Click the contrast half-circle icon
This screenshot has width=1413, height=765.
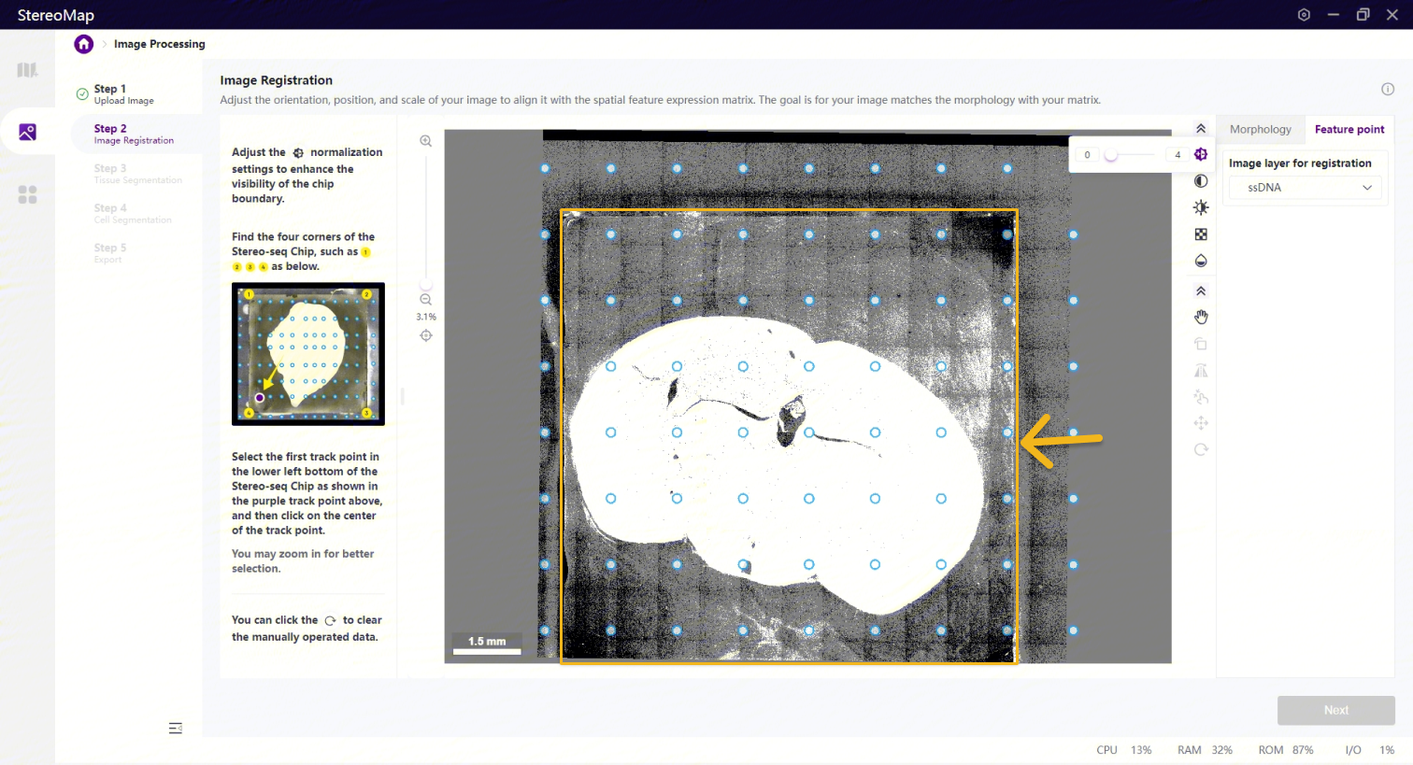click(1201, 181)
